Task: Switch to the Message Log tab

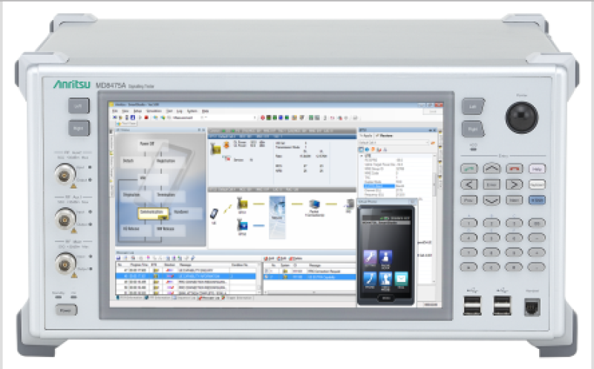Action: click(209, 298)
